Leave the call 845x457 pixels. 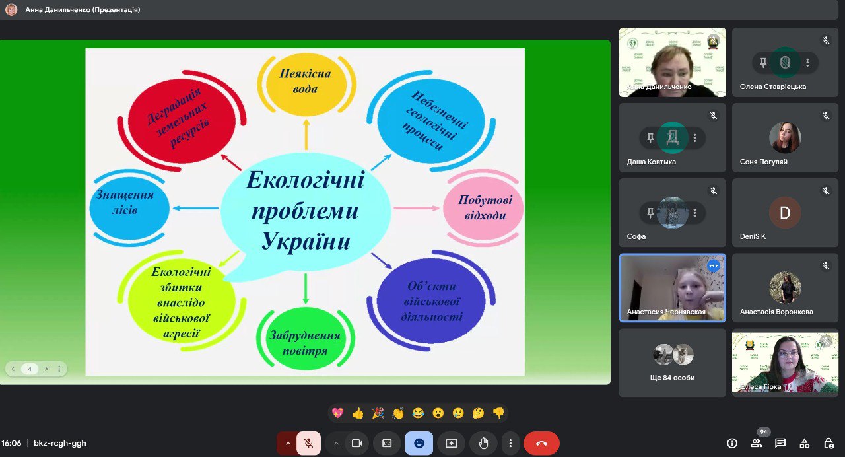[541, 443]
